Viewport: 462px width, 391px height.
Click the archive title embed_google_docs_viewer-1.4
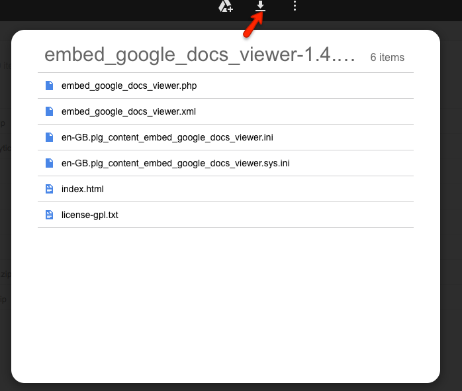(200, 55)
